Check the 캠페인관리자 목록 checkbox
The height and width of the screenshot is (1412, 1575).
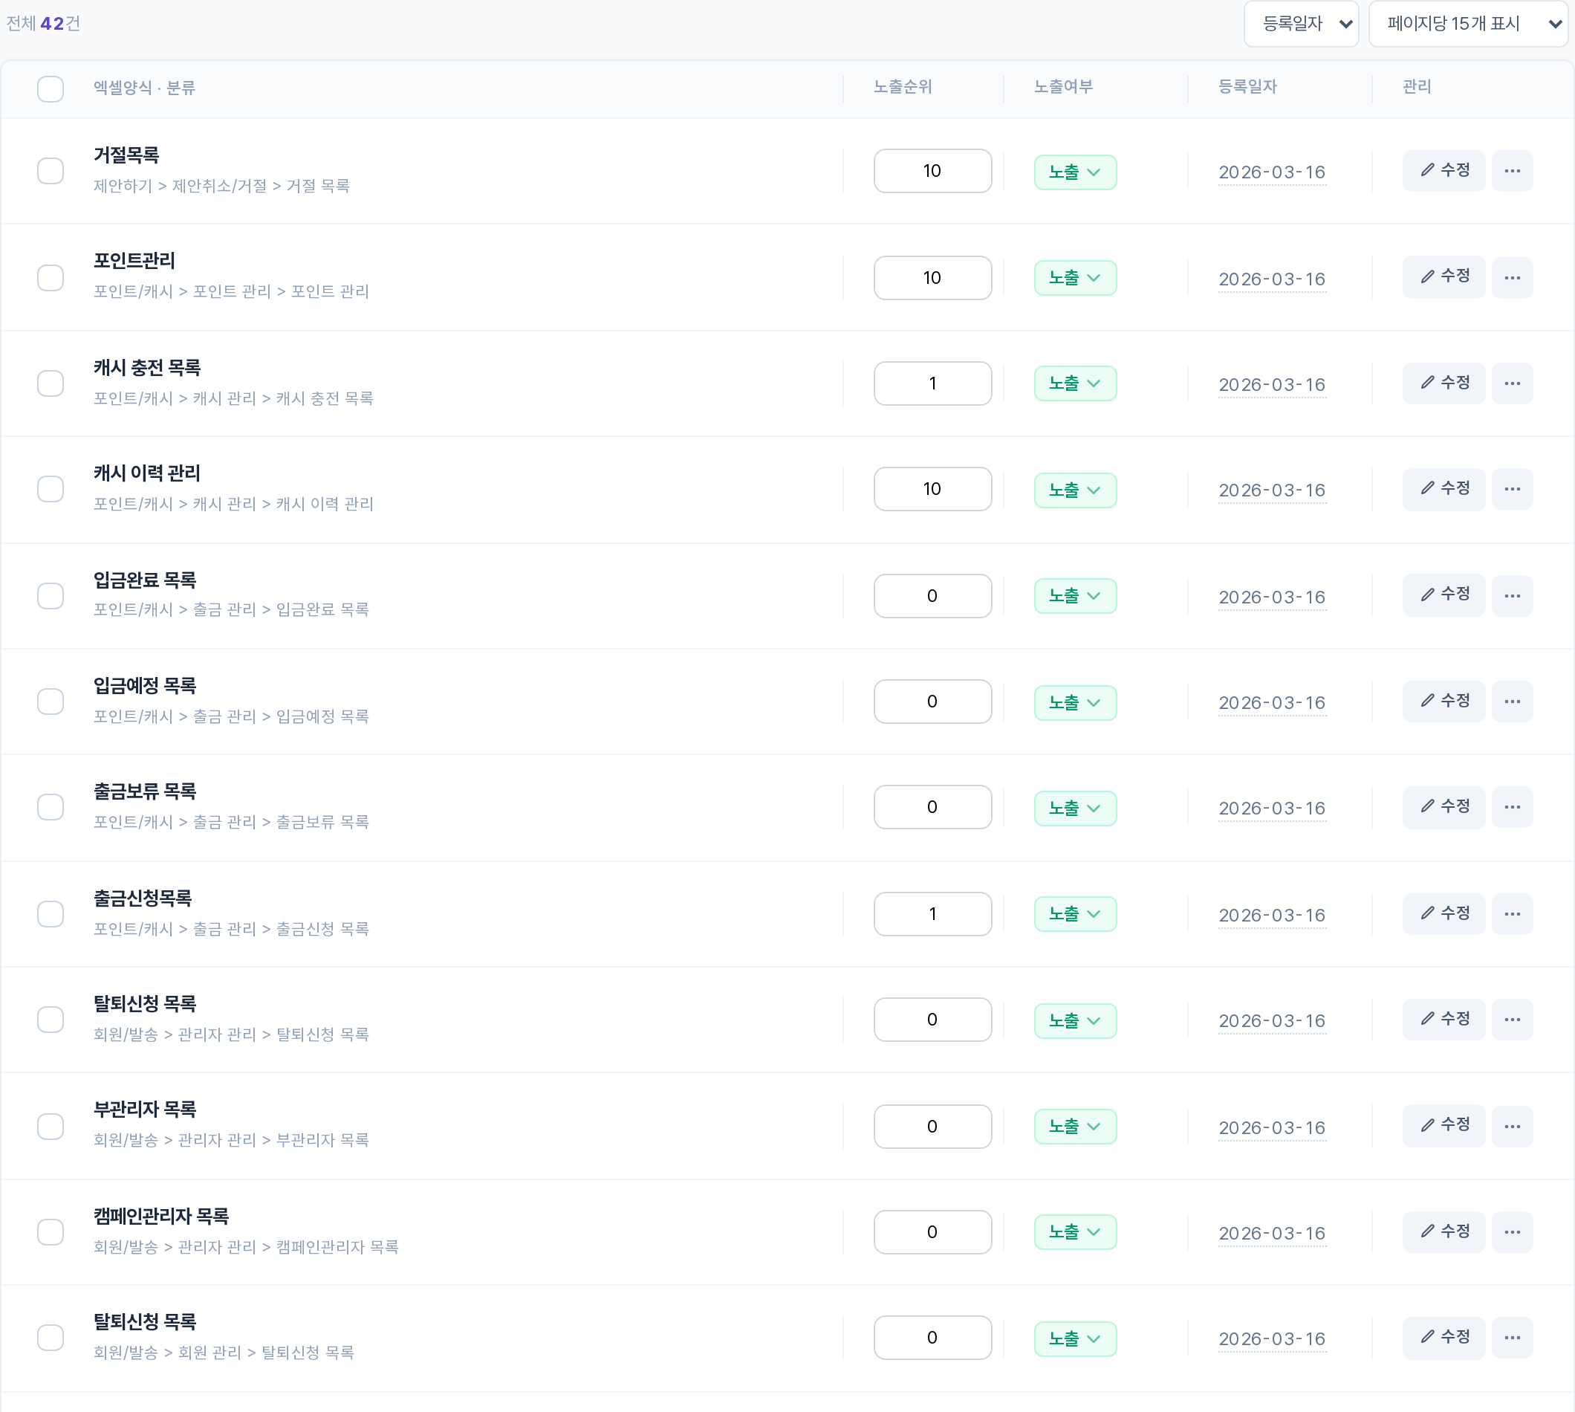[x=51, y=1232]
